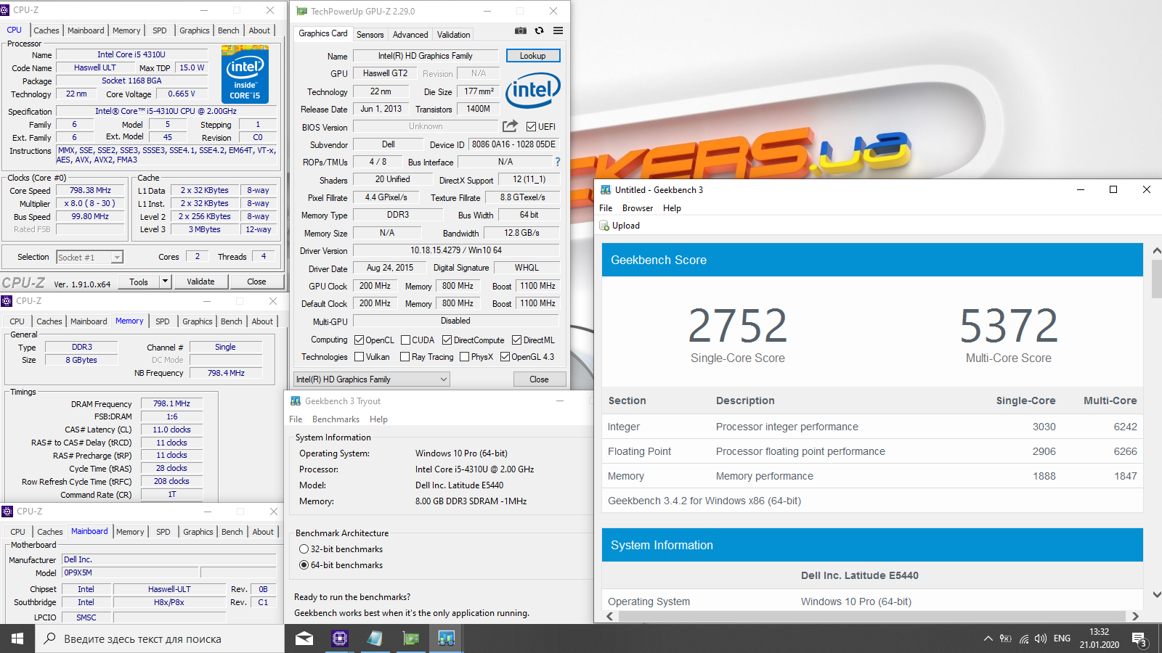Click the Geekbench vertical scrollbar thumb
The width and height of the screenshot is (1162, 653).
coord(1156,279)
